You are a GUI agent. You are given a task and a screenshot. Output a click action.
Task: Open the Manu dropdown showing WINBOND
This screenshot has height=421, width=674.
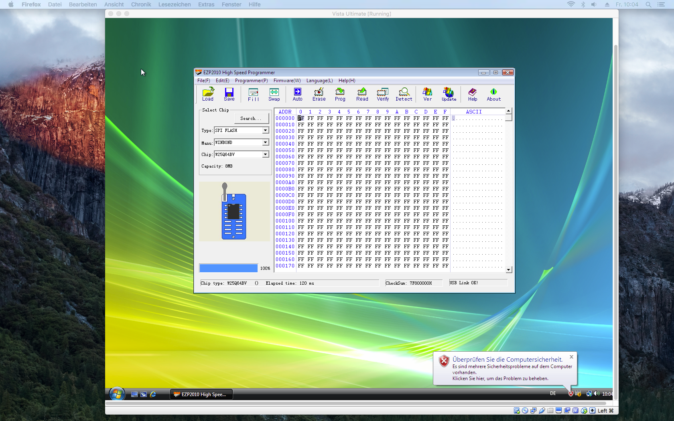265,142
